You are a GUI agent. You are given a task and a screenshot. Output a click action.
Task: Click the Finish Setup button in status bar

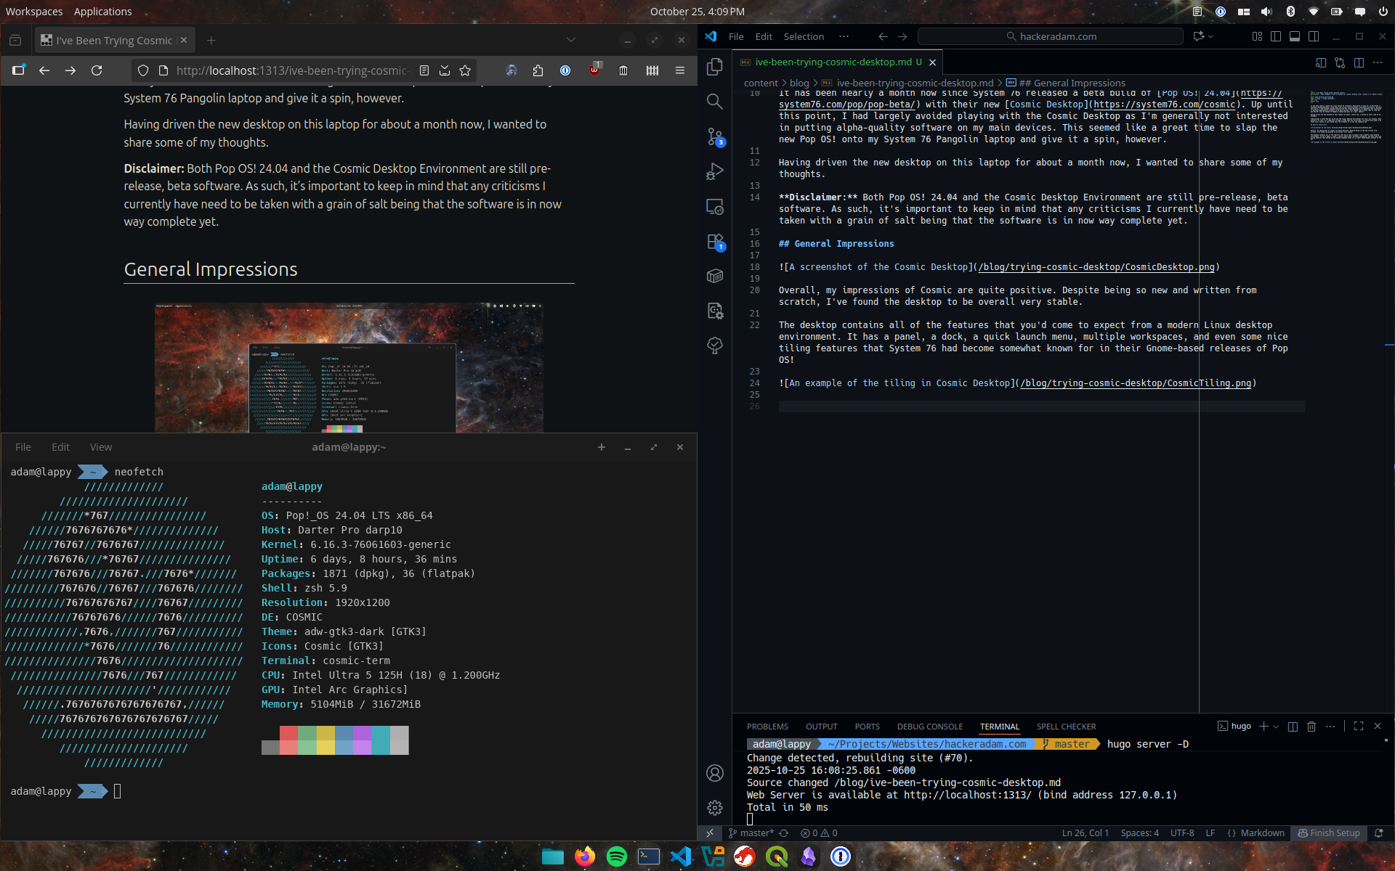[1330, 833]
